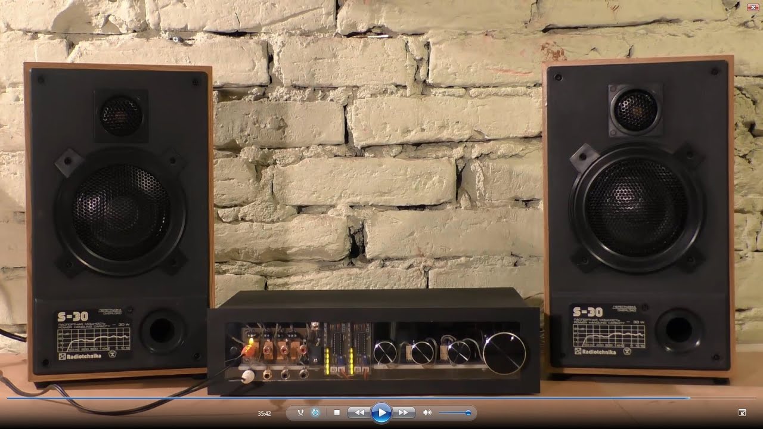763x429 pixels.
Task: Click the fast-forward / next button
Action: (x=404, y=412)
